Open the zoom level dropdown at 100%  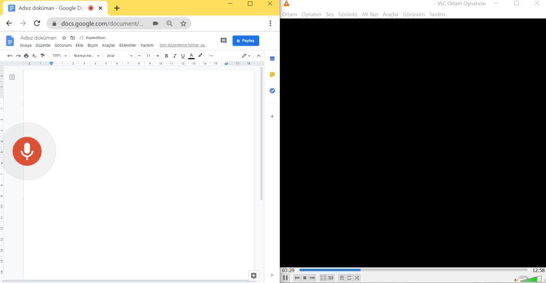coord(59,55)
